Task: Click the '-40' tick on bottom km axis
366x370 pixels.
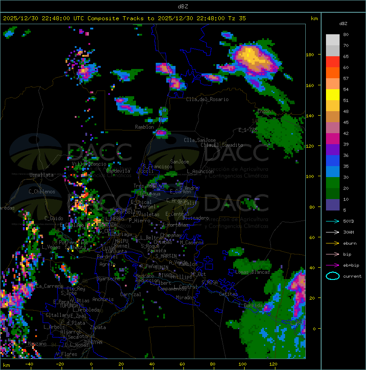Action: 29,364
